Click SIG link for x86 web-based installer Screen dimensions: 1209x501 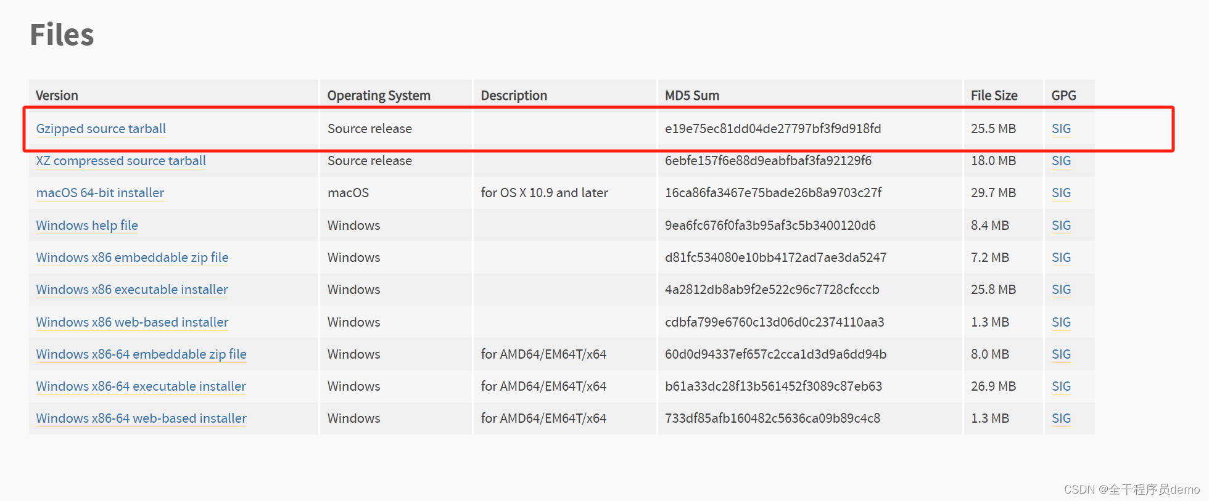pos(1061,322)
